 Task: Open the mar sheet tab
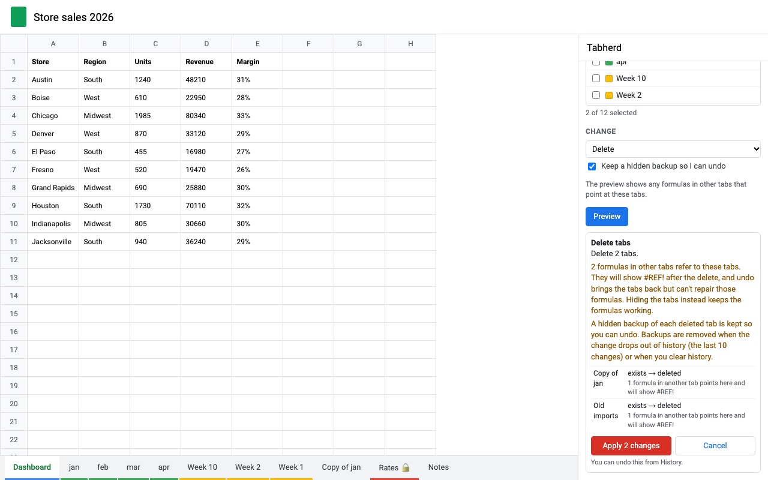(x=133, y=467)
